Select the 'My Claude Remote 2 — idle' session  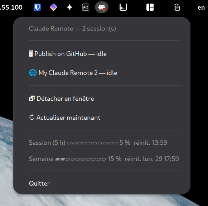[x=102, y=73]
